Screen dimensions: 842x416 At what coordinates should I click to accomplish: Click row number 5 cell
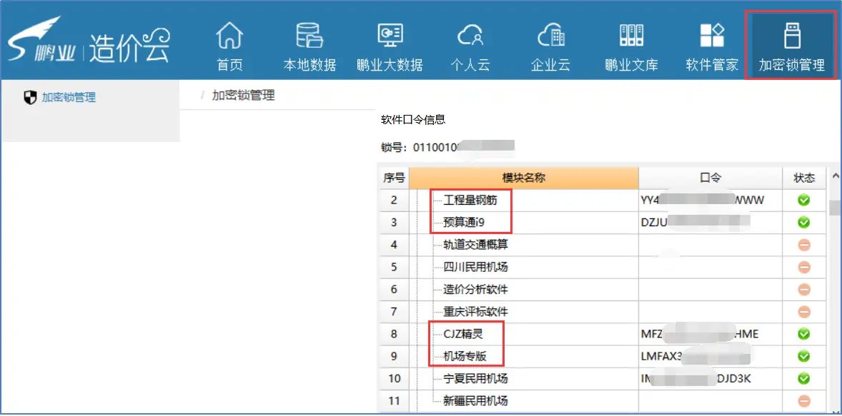394,267
